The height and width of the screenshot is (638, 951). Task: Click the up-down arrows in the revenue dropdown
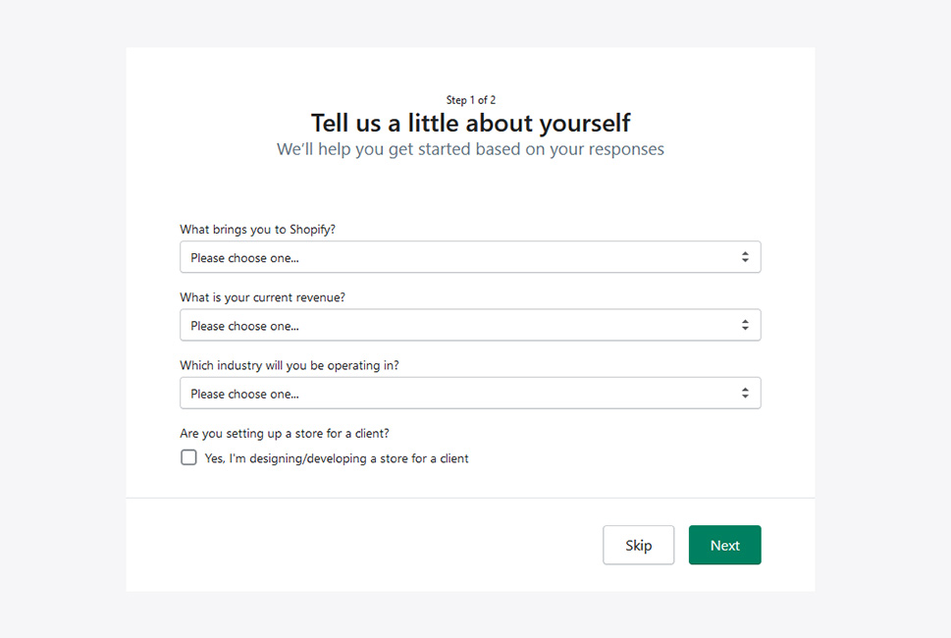[x=745, y=325]
